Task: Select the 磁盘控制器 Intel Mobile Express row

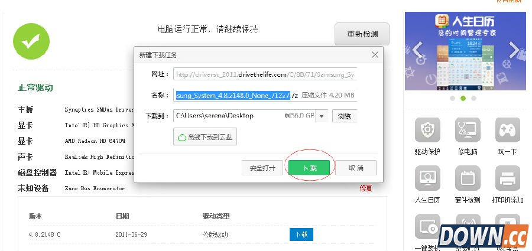Action: coord(75,172)
